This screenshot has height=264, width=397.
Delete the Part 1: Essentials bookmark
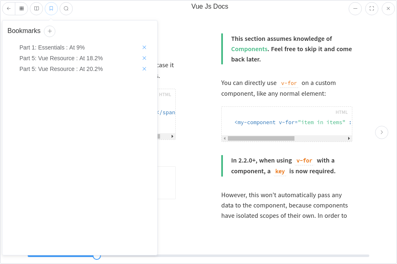pos(144,47)
